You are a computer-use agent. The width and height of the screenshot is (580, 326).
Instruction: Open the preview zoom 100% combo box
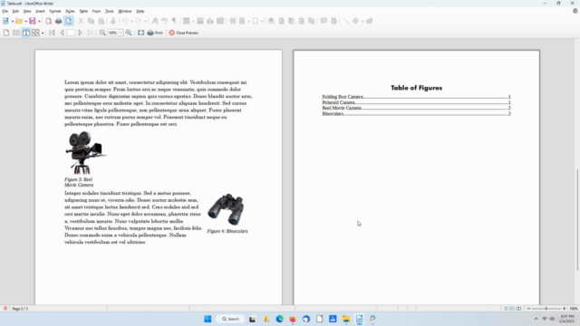click(115, 33)
